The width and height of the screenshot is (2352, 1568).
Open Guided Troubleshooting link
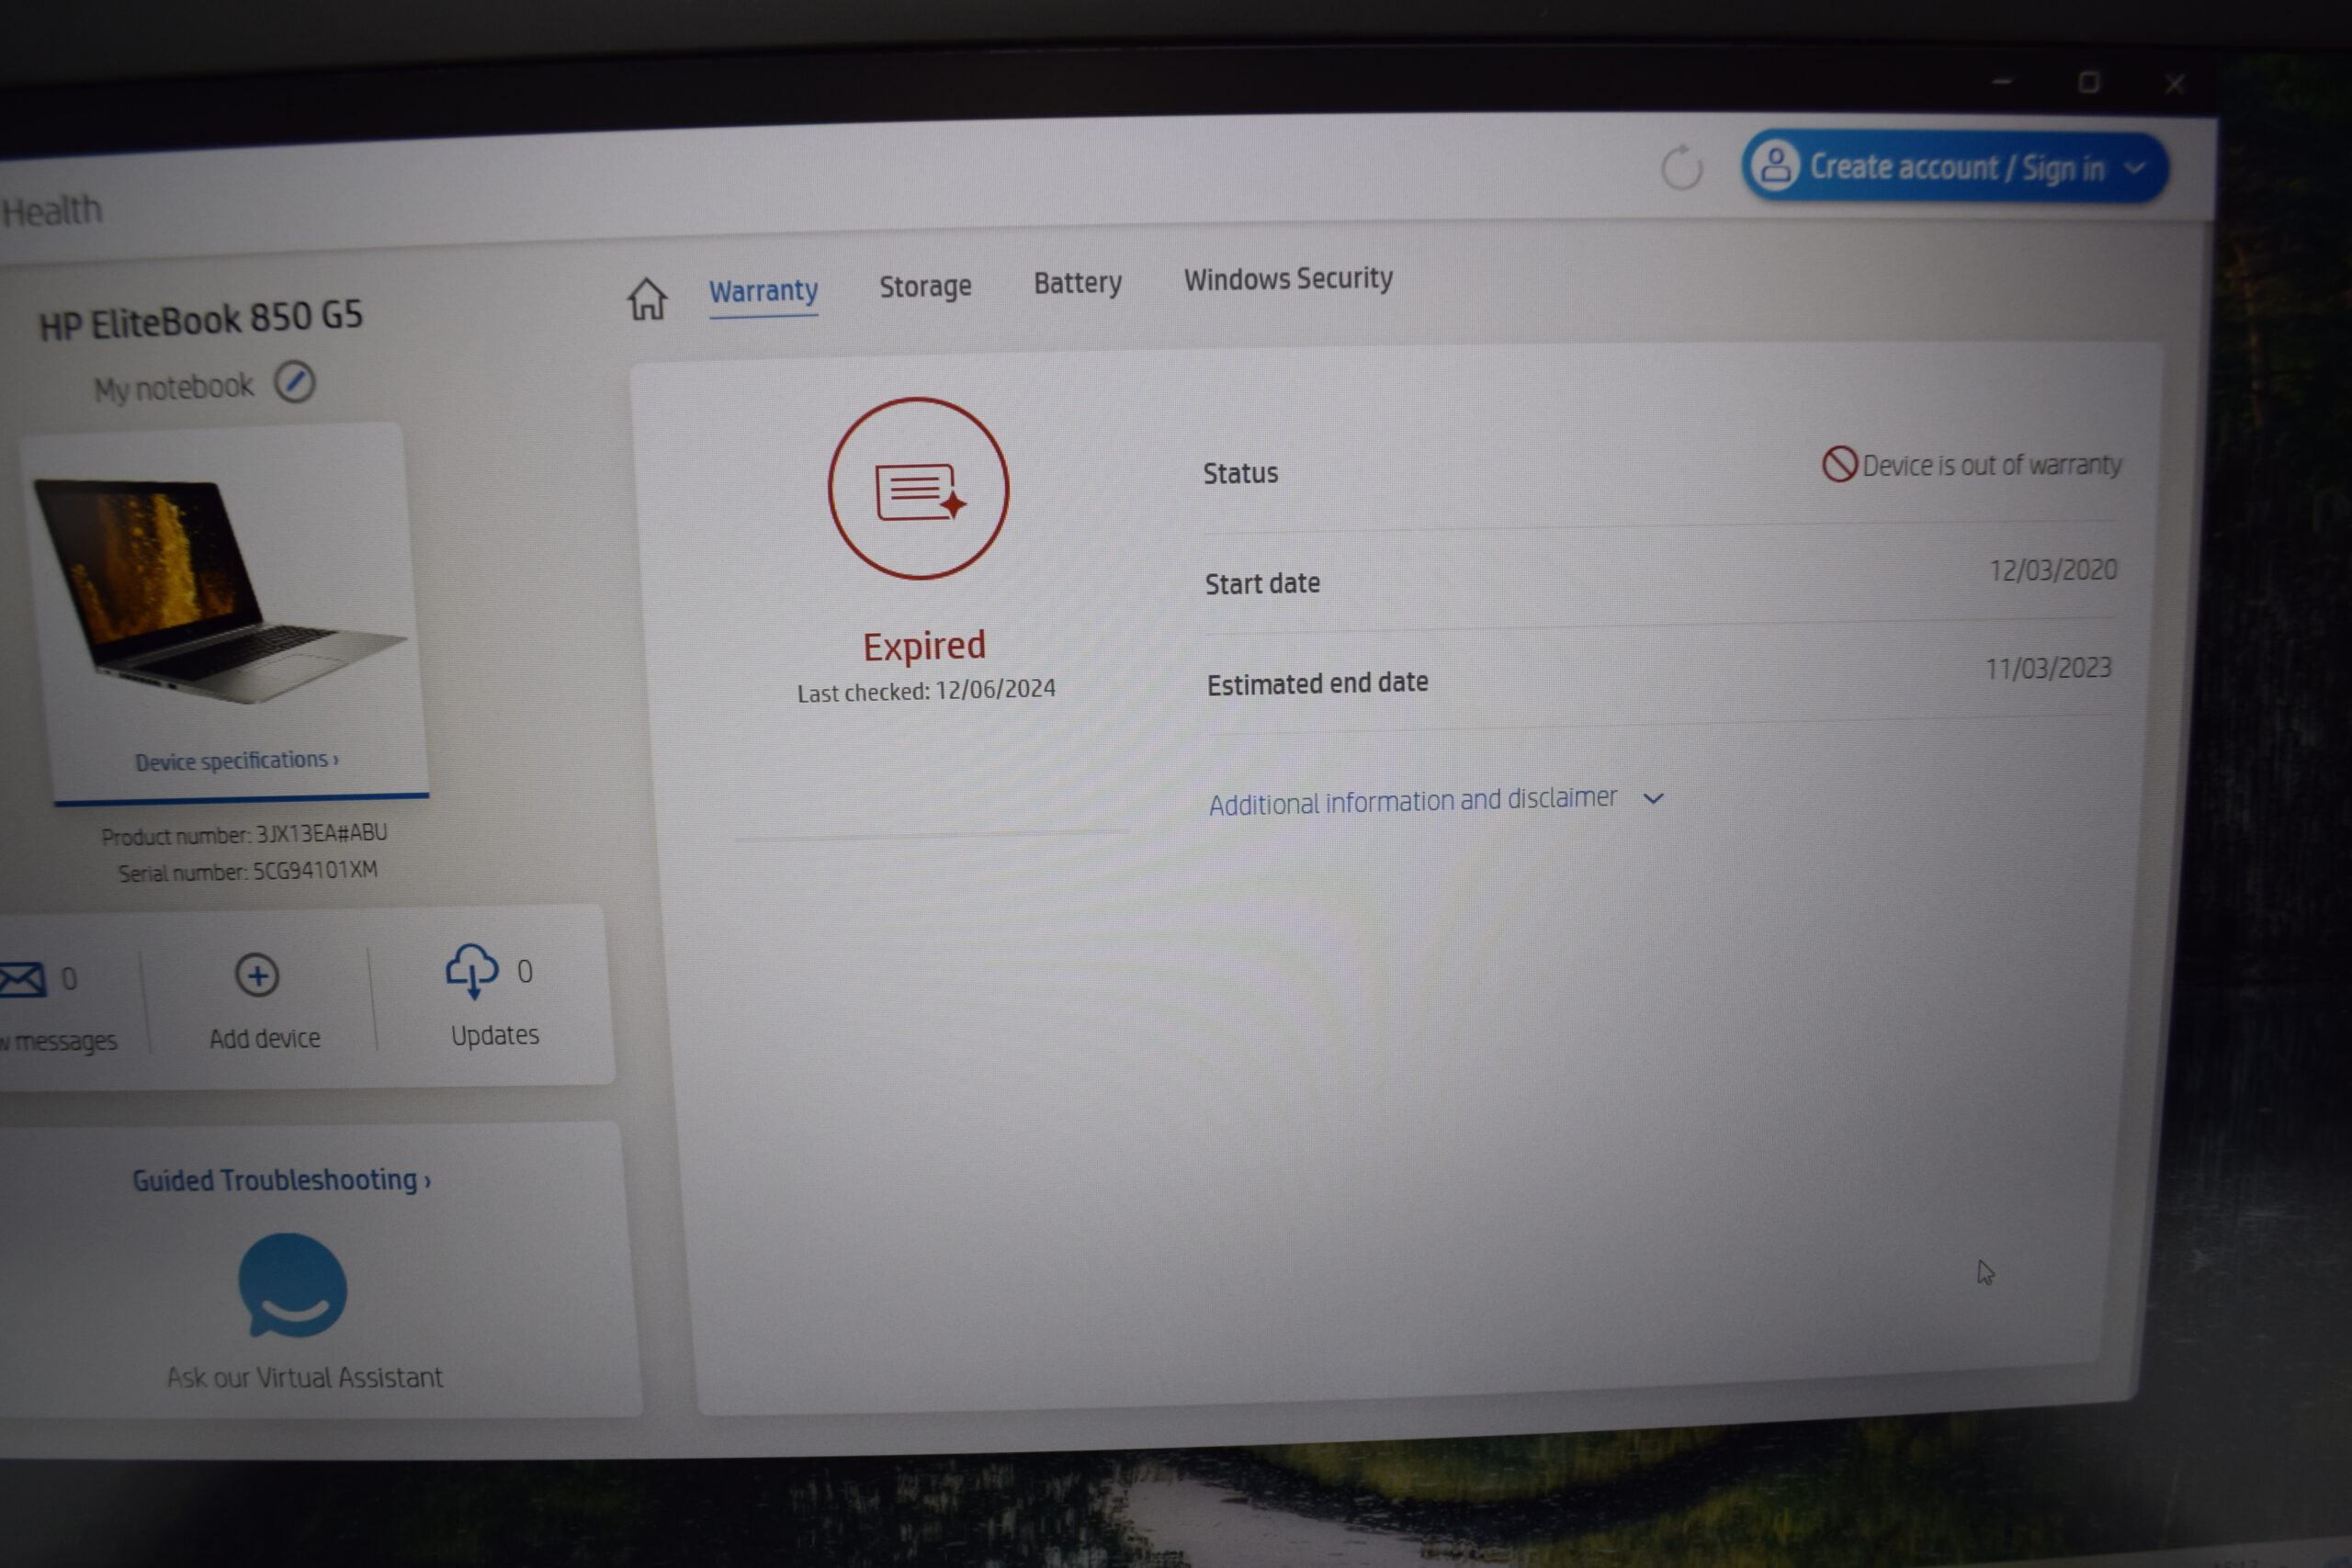pos(281,1180)
